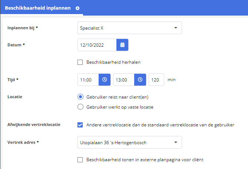Enable Beschikbaarheid herhalen checkbox
The height and width of the screenshot is (169, 248).
(x=80, y=62)
